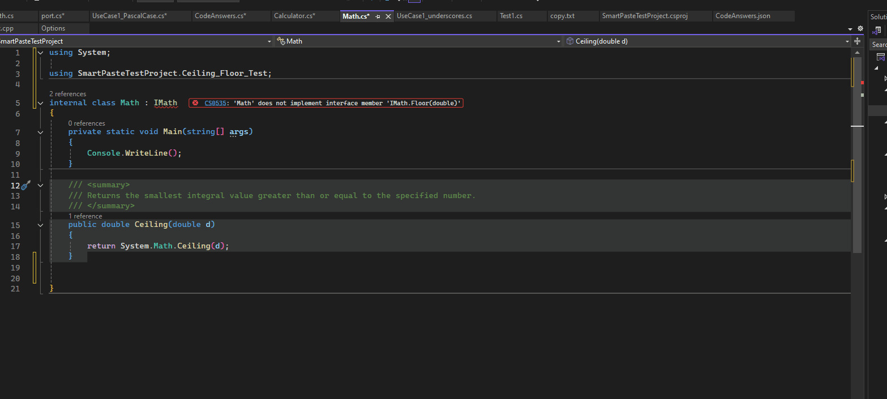Click the split editor icon beside the member dropdown
The image size is (887, 399).
coord(857,41)
